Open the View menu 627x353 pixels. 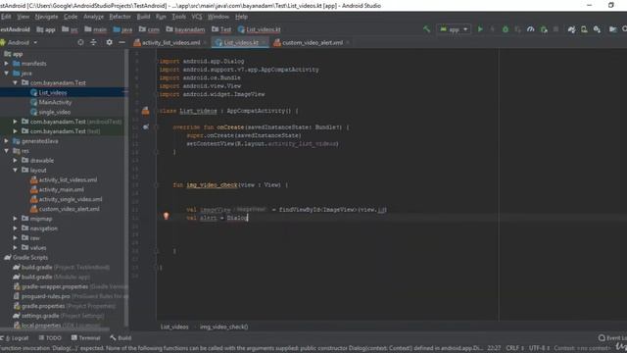pos(23,17)
